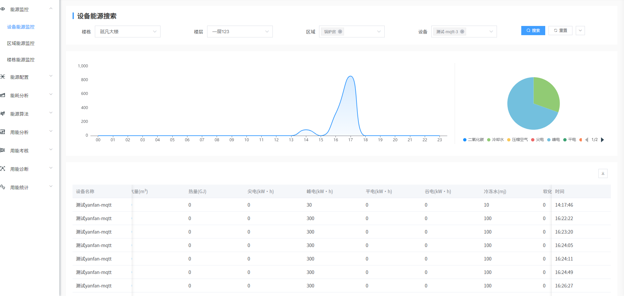The image size is (624, 296).
Task: Toggle 冷却水 legend series
Action: [x=495, y=140]
